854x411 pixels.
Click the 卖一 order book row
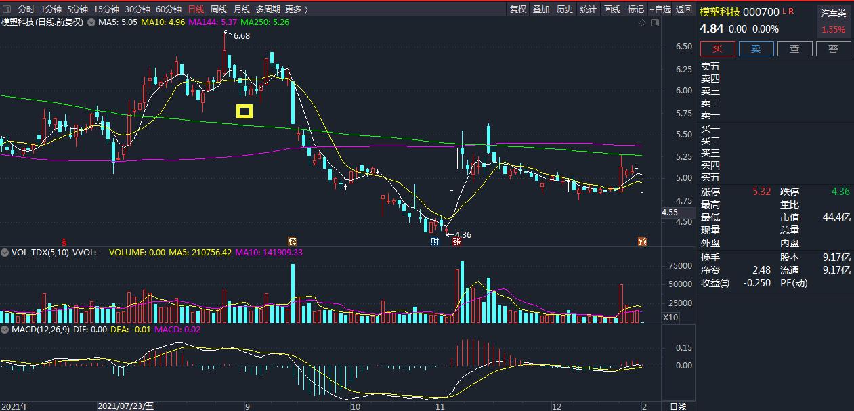pyautogui.click(x=775, y=115)
